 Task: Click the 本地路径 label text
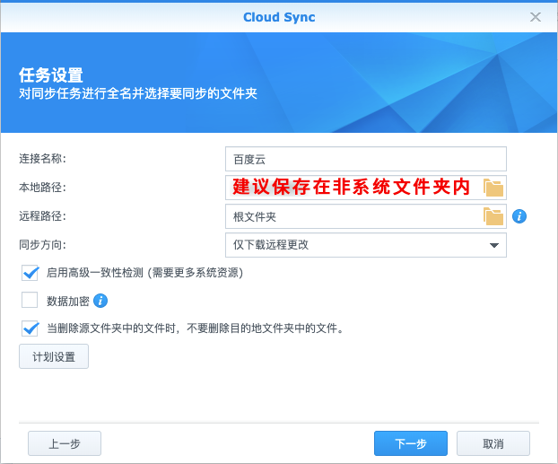42,188
